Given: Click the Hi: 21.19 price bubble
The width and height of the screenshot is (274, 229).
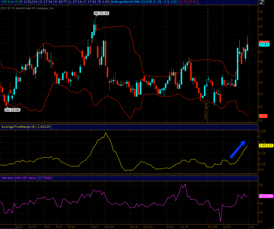Looking at the screenshot, I should pyautogui.click(x=101, y=13).
